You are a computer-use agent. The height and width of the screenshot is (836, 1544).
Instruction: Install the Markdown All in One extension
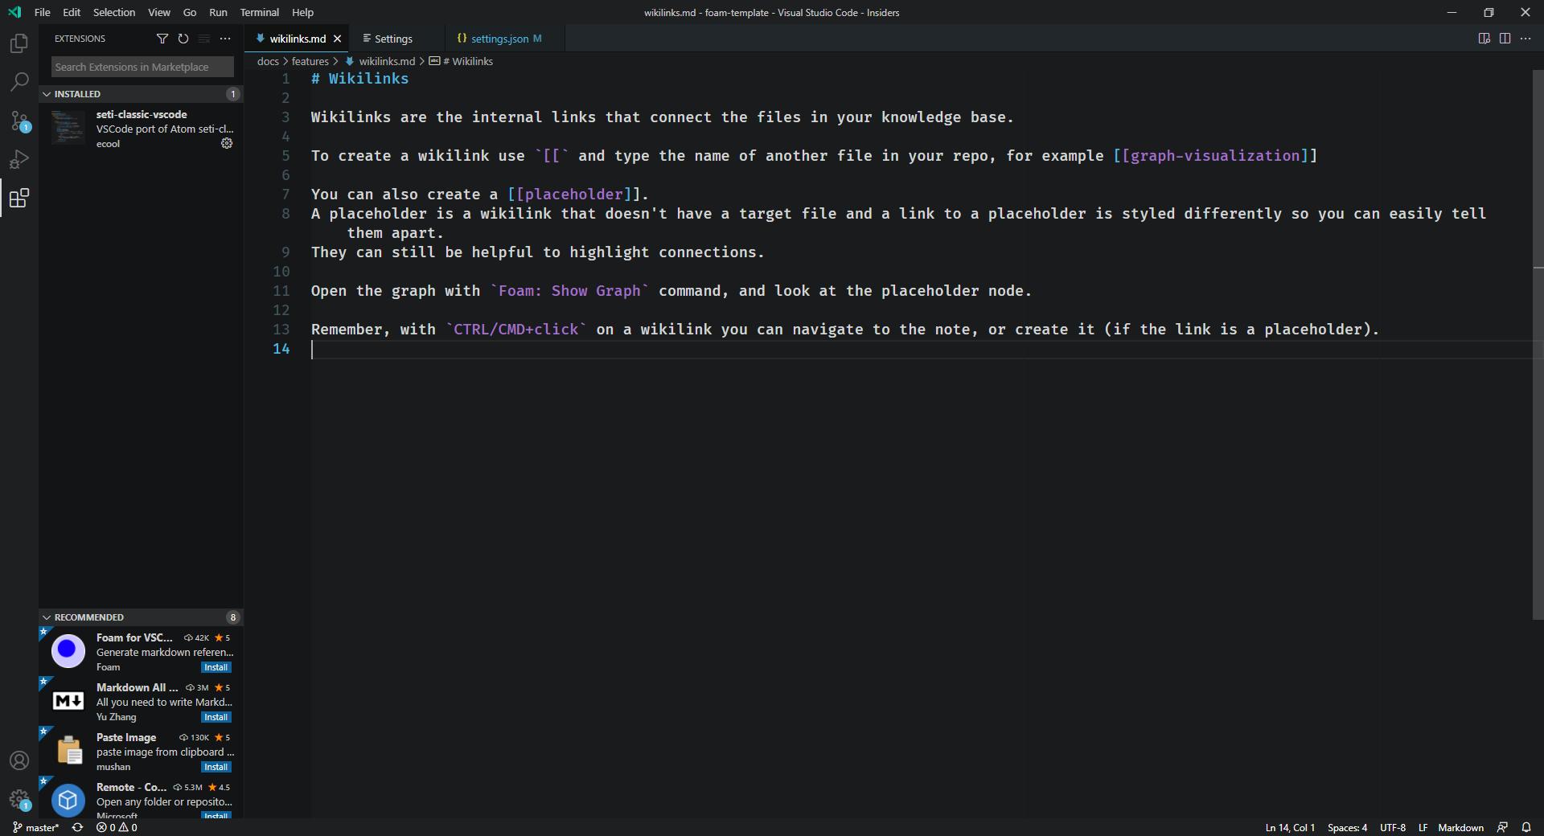[216, 717]
